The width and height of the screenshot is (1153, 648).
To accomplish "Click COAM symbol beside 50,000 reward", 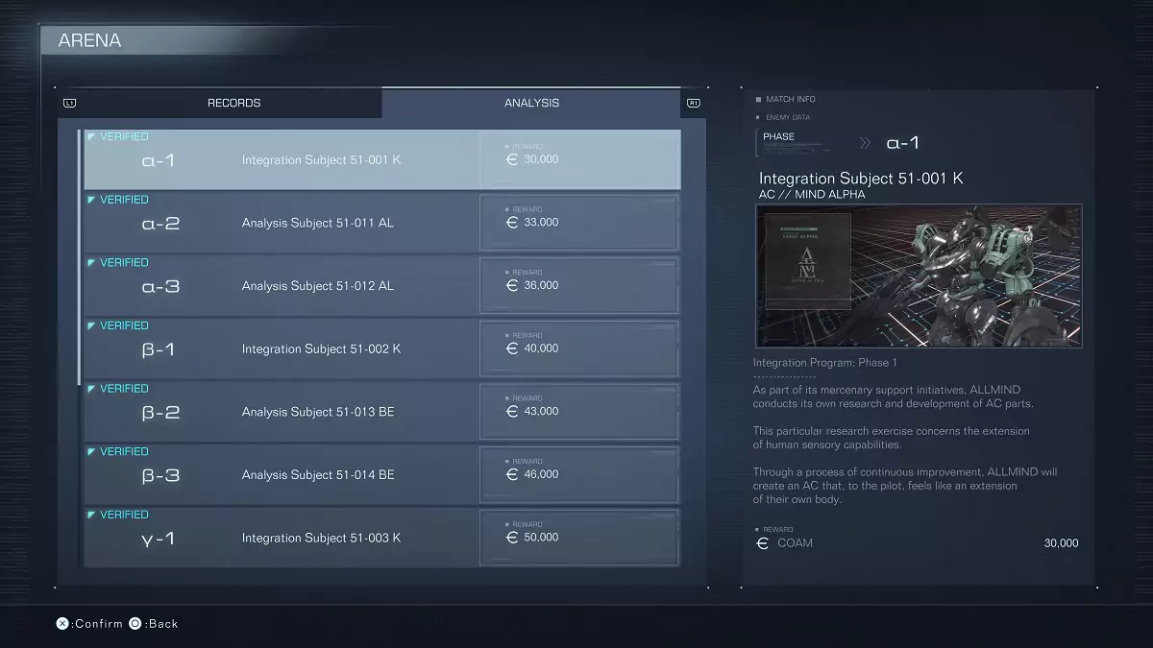I will tap(512, 538).
